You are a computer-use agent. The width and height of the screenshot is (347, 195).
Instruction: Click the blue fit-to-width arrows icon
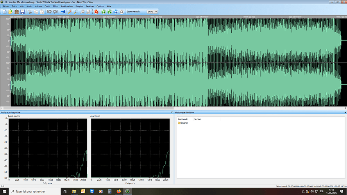tap(63, 12)
